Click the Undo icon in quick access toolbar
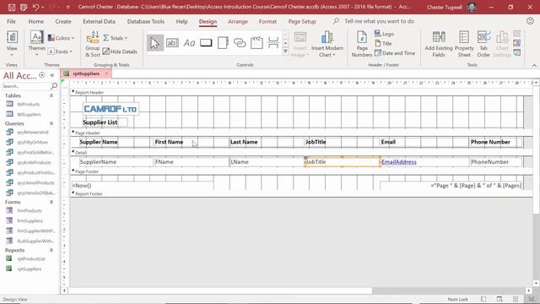Image resolution: width=540 pixels, height=304 pixels. [35, 7]
